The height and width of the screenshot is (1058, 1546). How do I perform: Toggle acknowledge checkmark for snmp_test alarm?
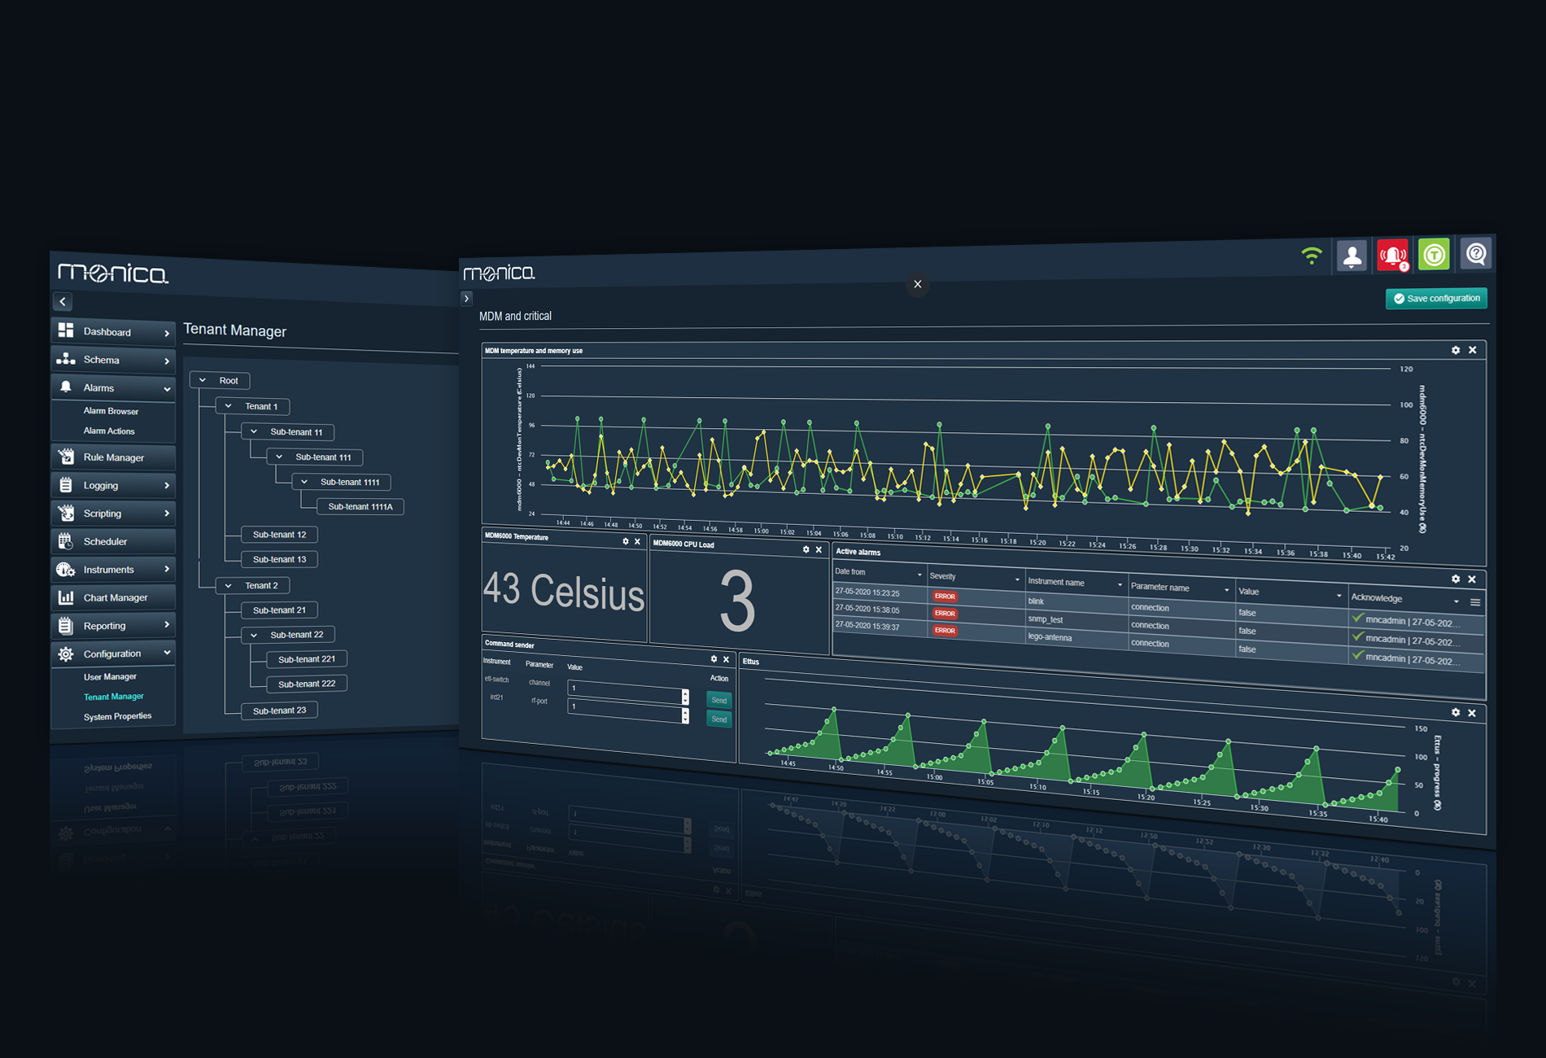coord(1357,637)
